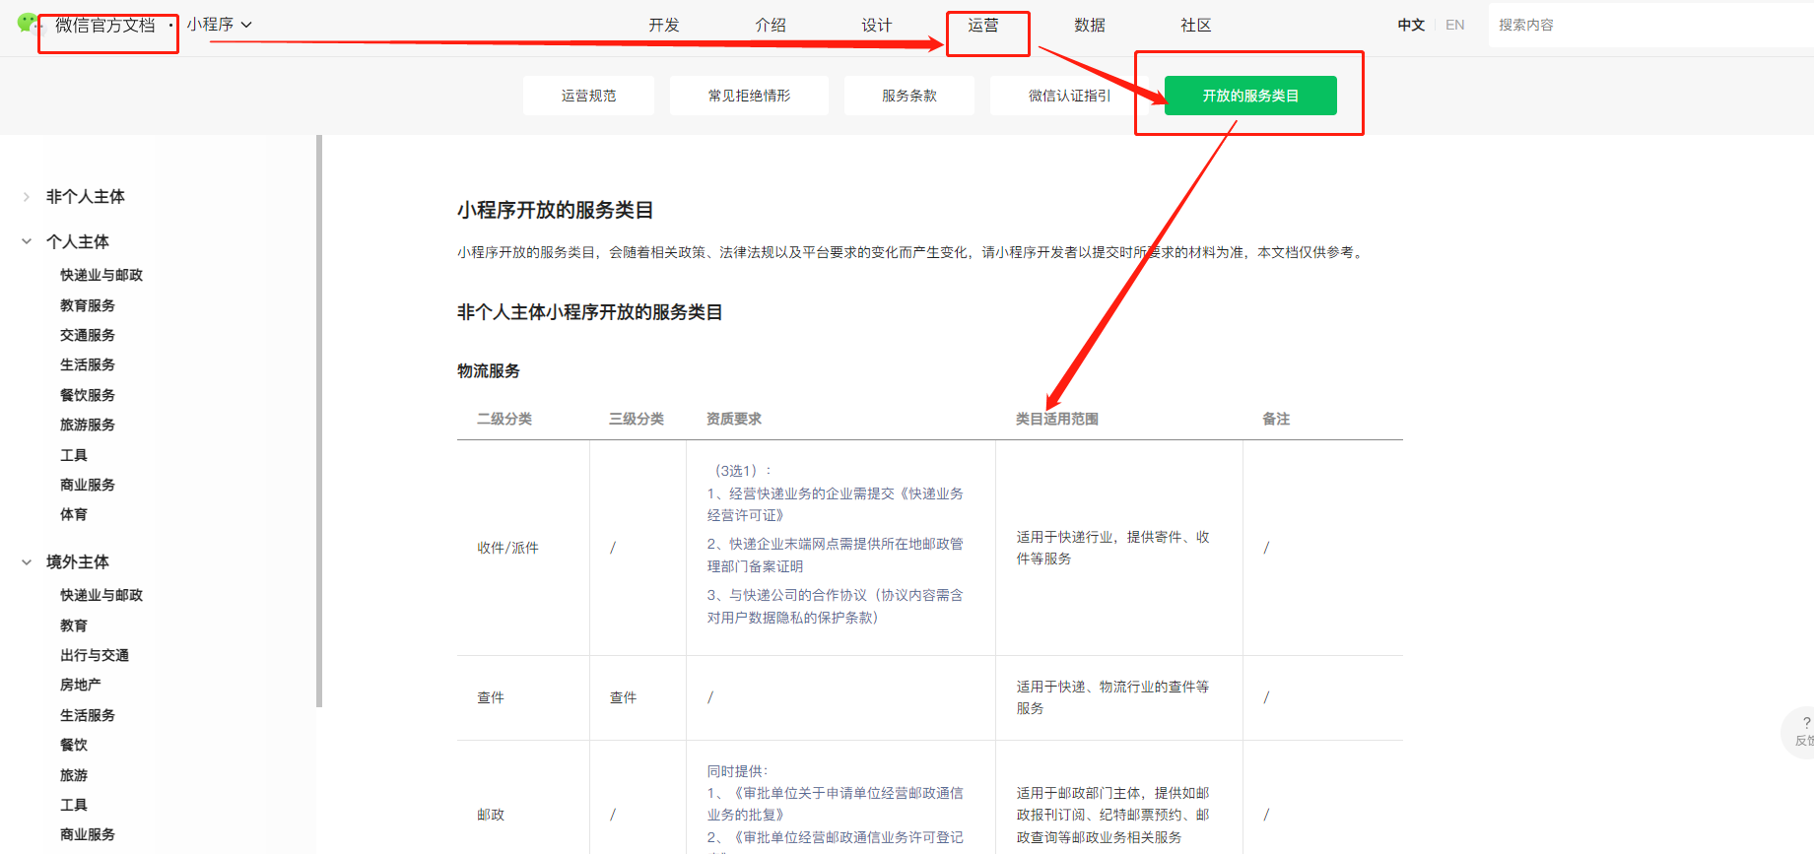
Task: Click the 类目适用范围 column header
Action: tap(1057, 419)
